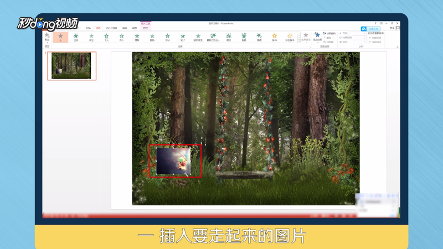Switch to the Design (设计) tab
The width and height of the screenshot is (443, 249).
click(x=78, y=28)
